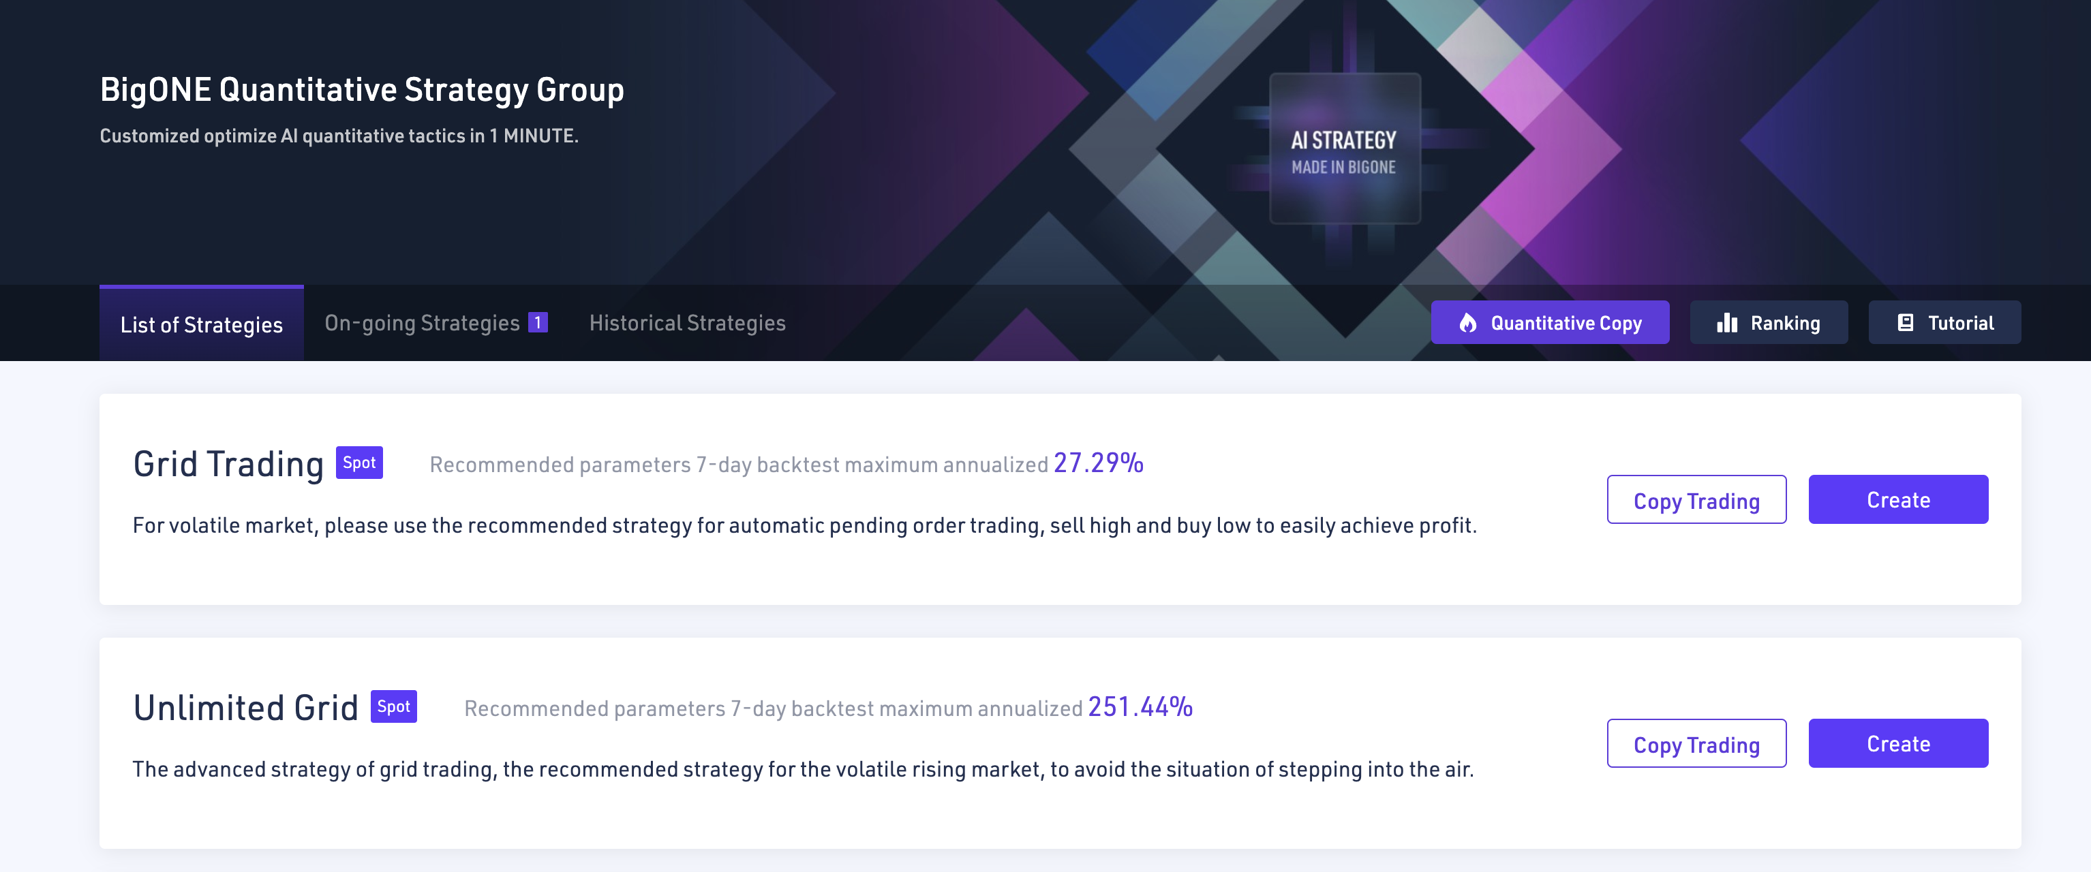The height and width of the screenshot is (872, 2091).
Task: Create an Unlimited Grid strategy
Action: click(1898, 744)
